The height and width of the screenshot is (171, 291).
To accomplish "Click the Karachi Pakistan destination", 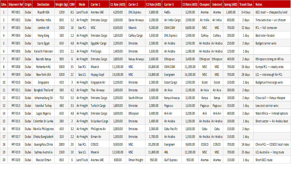I will [x=43, y=51].
